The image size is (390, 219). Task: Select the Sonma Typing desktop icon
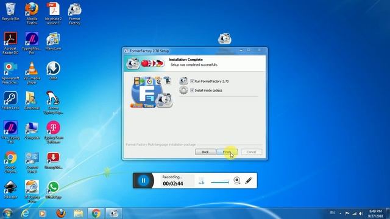(x=53, y=103)
